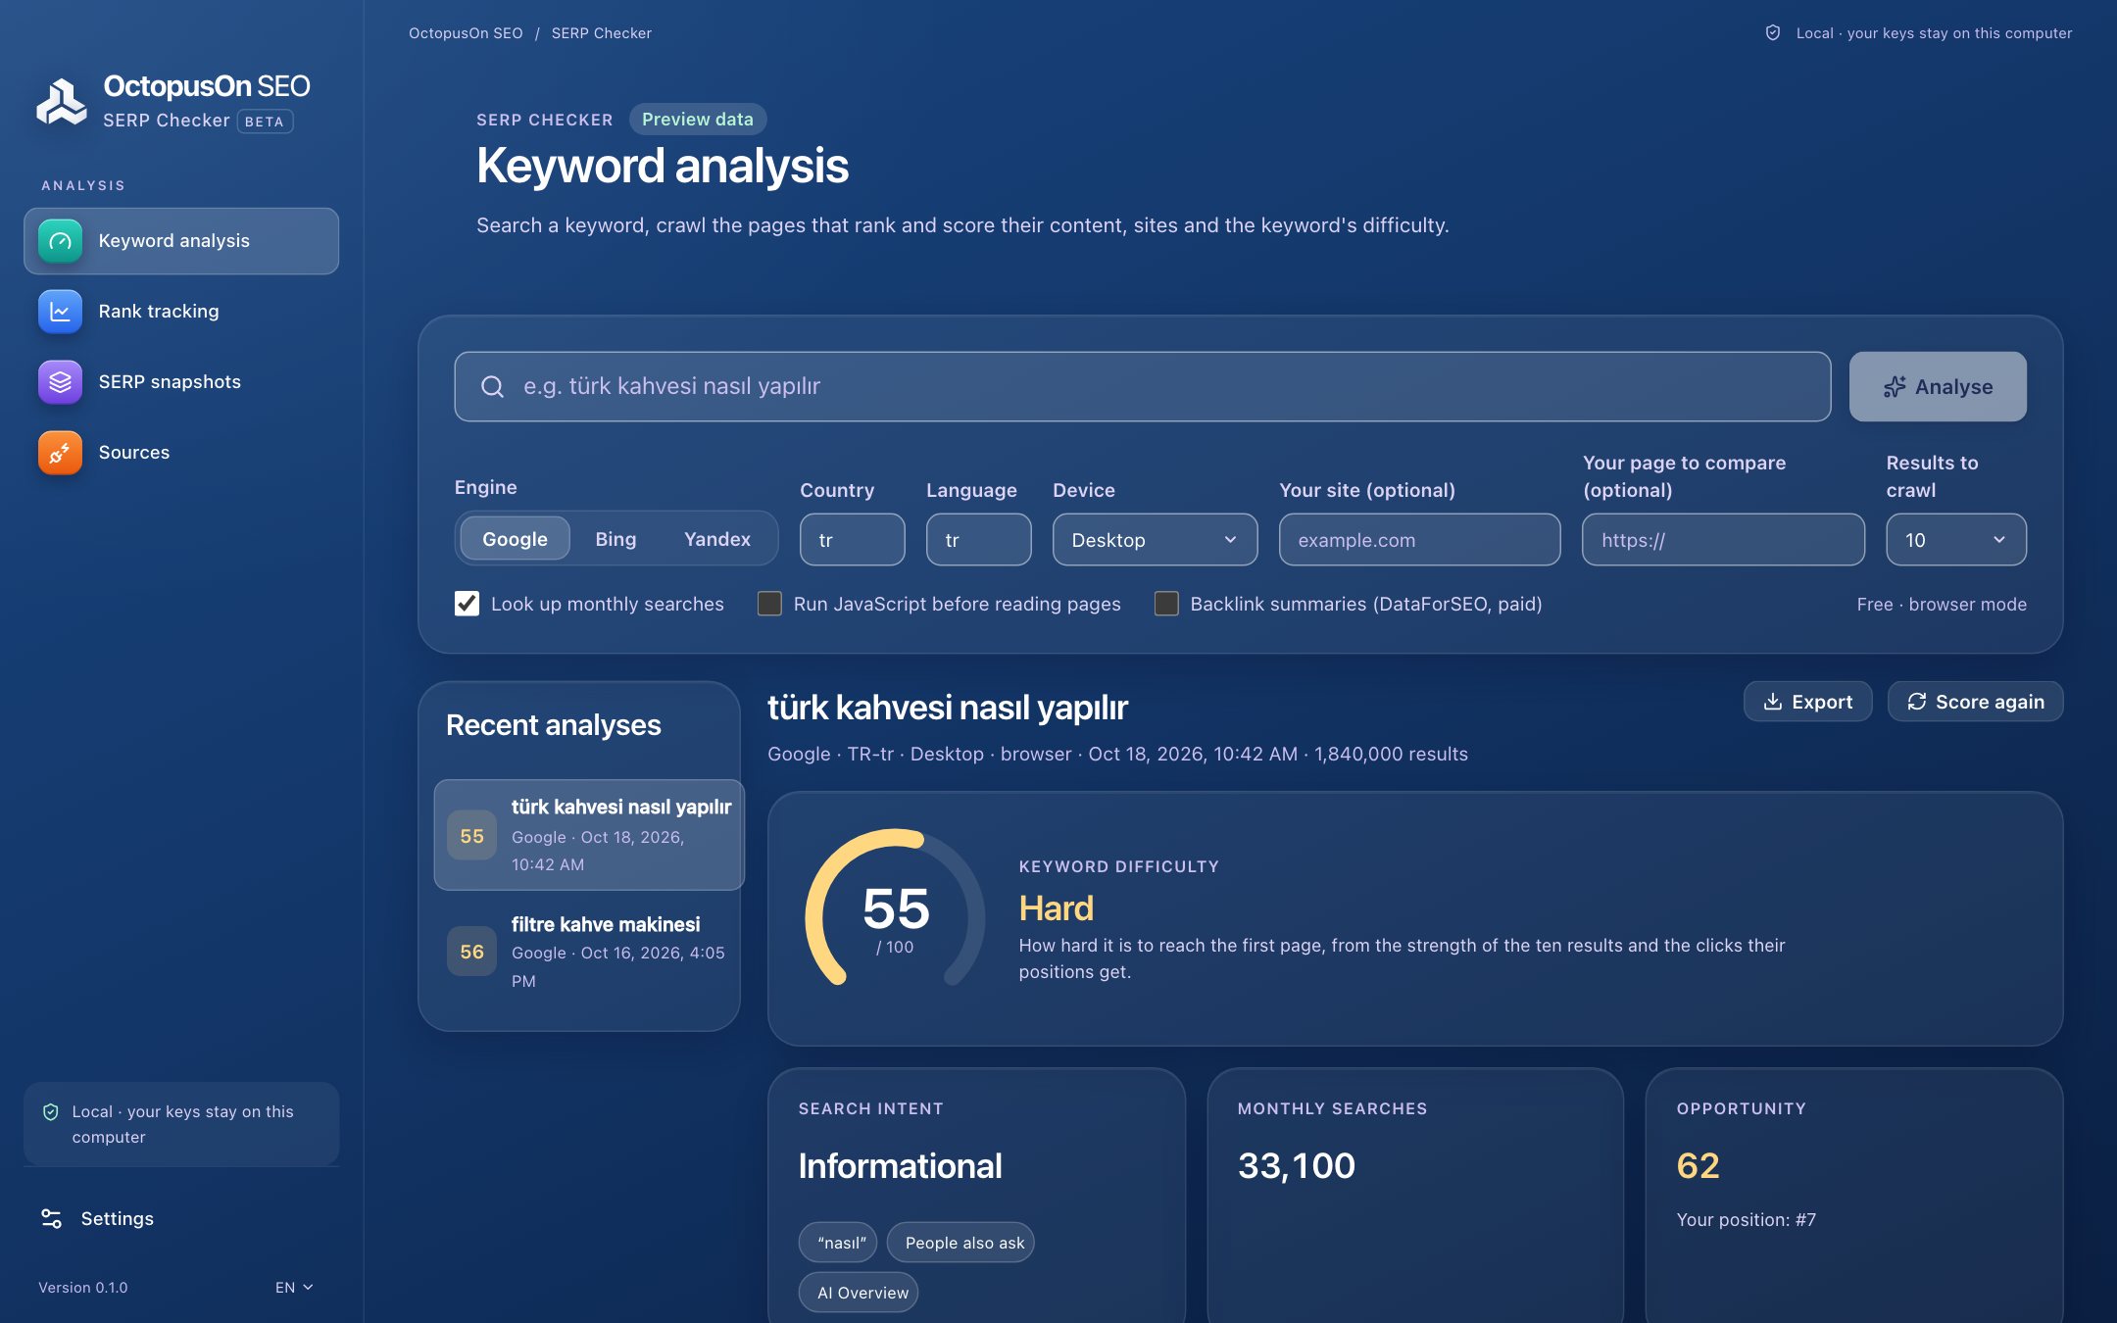Viewport: 2117px width, 1323px height.
Task: Open the SERP snapshots layers icon
Action: coord(60,382)
